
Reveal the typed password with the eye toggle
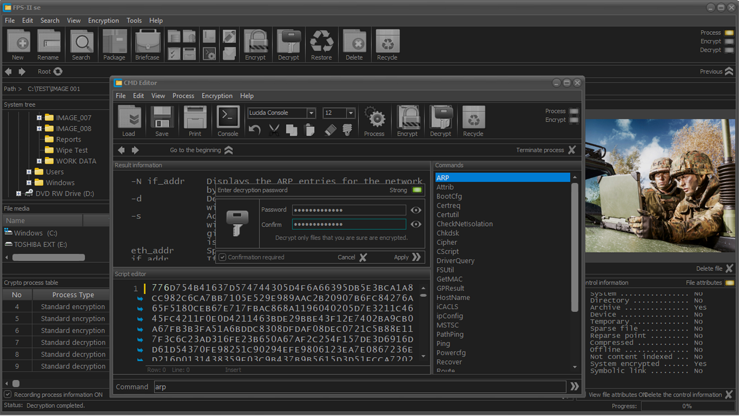(416, 210)
